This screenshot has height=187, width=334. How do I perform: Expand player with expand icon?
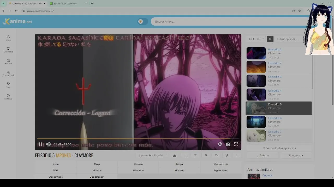coord(237,155)
